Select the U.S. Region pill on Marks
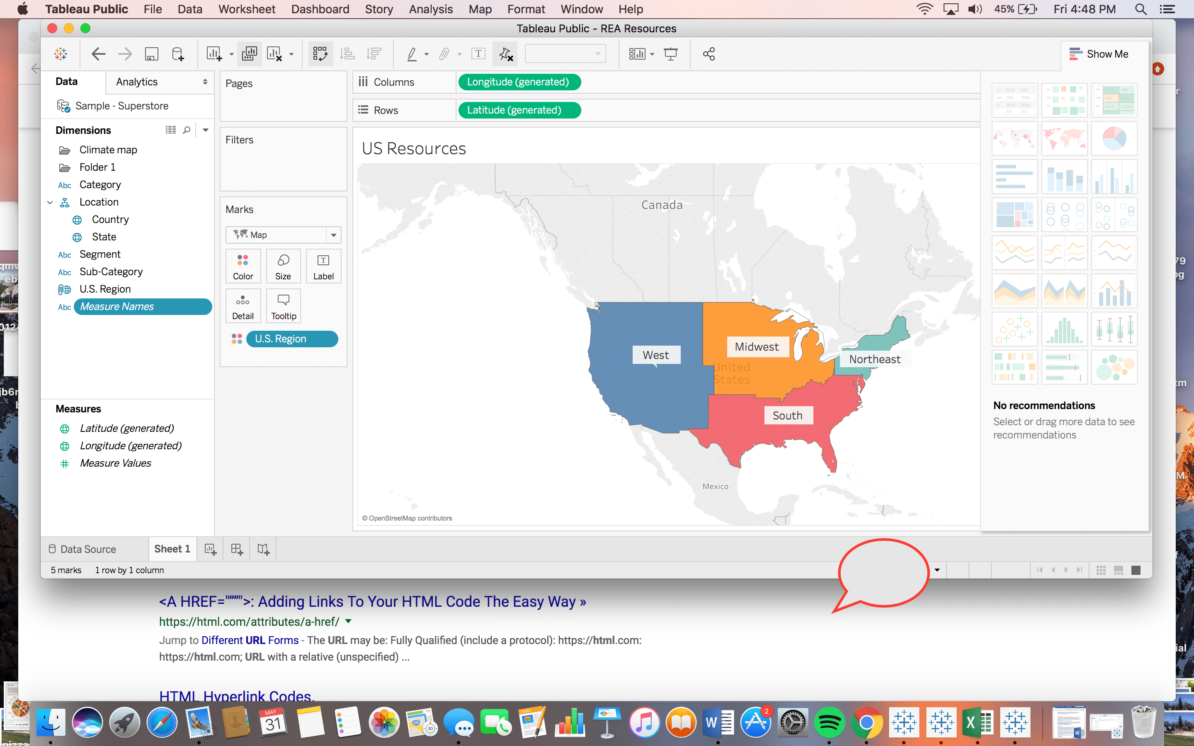1194x746 pixels. pyautogui.click(x=292, y=339)
